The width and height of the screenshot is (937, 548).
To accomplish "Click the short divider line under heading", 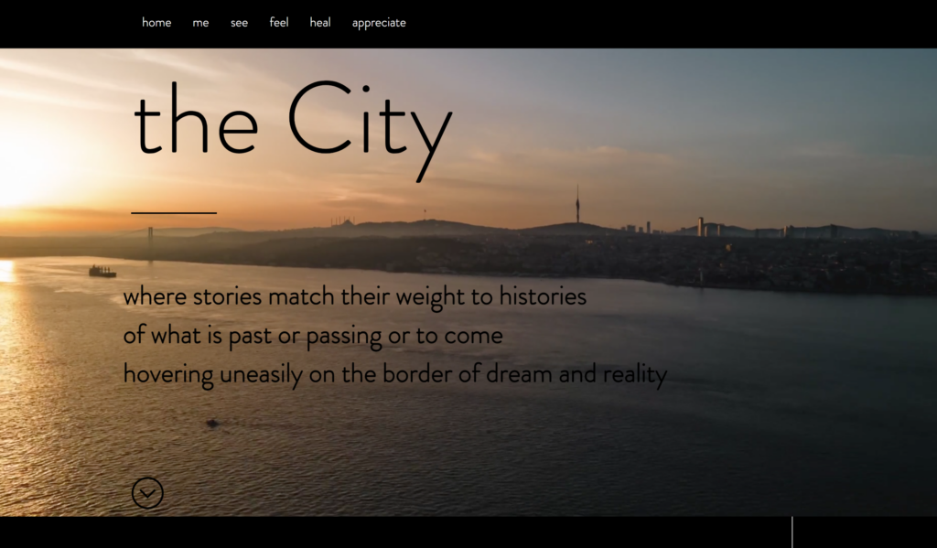I will tap(174, 212).
